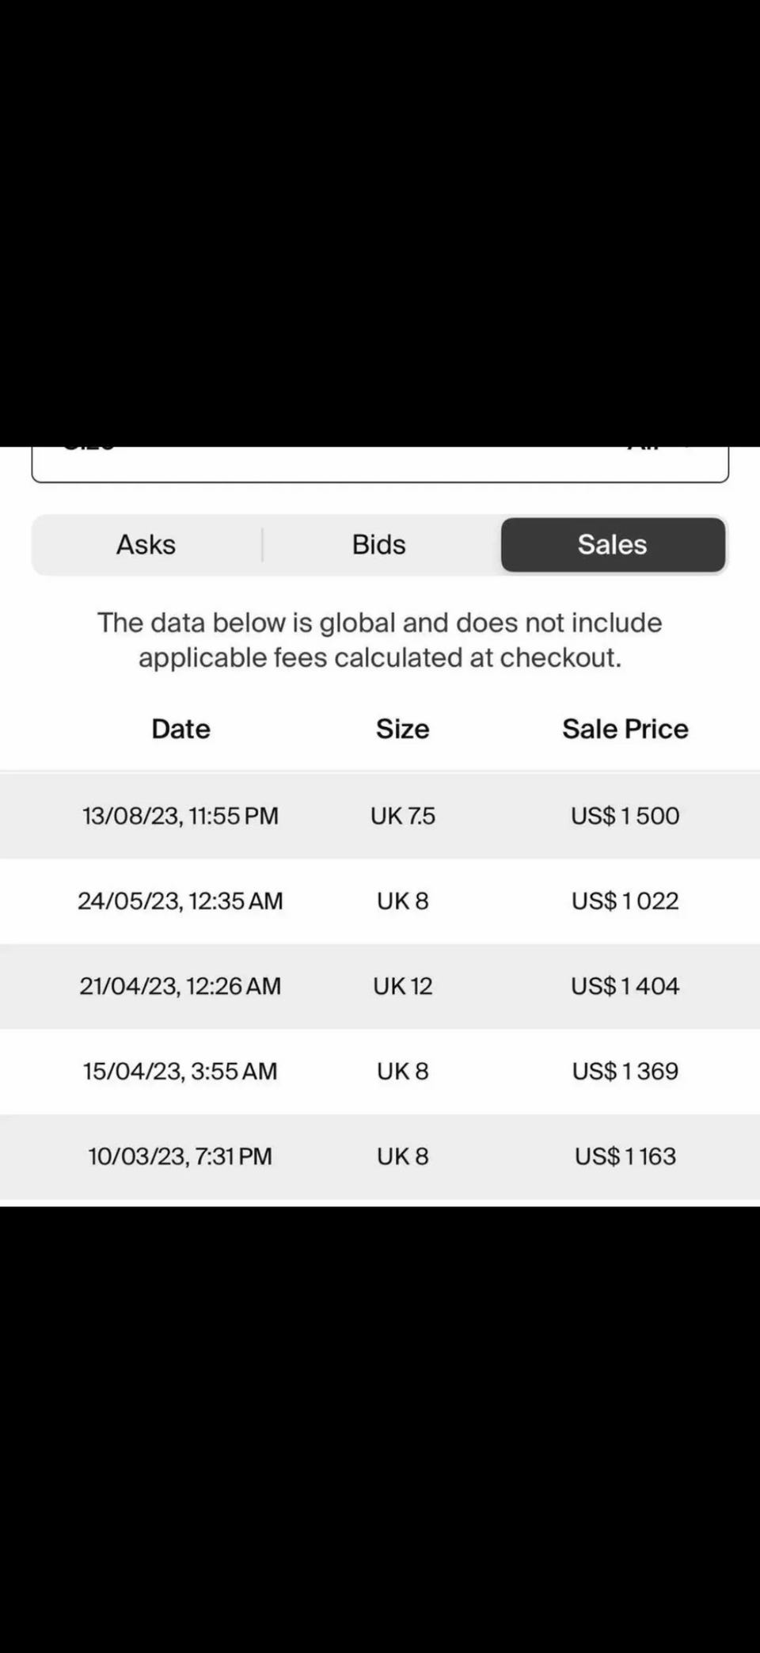The height and width of the screenshot is (1653, 760).
Task: Click the Date column header
Action: (181, 729)
